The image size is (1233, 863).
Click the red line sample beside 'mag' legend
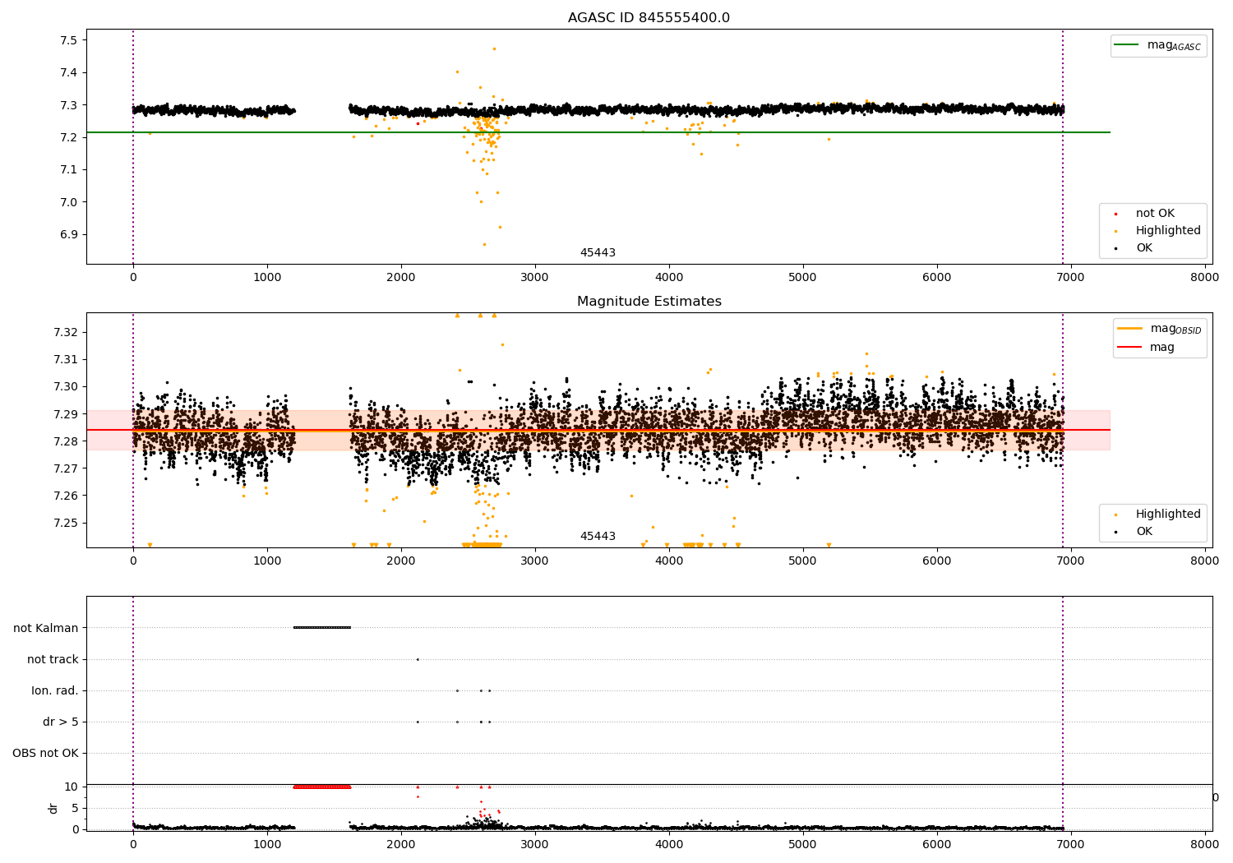coord(1130,348)
